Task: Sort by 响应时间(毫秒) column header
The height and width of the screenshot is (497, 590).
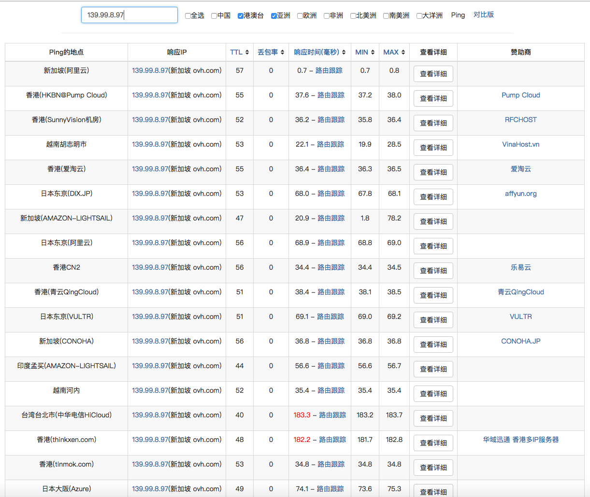Action: point(319,52)
